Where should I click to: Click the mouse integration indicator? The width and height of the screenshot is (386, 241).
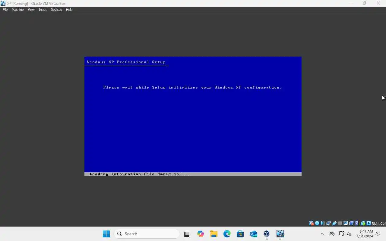click(363, 223)
